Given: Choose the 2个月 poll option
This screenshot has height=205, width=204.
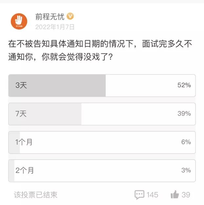Looking at the screenshot, I should [x=25, y=170].
